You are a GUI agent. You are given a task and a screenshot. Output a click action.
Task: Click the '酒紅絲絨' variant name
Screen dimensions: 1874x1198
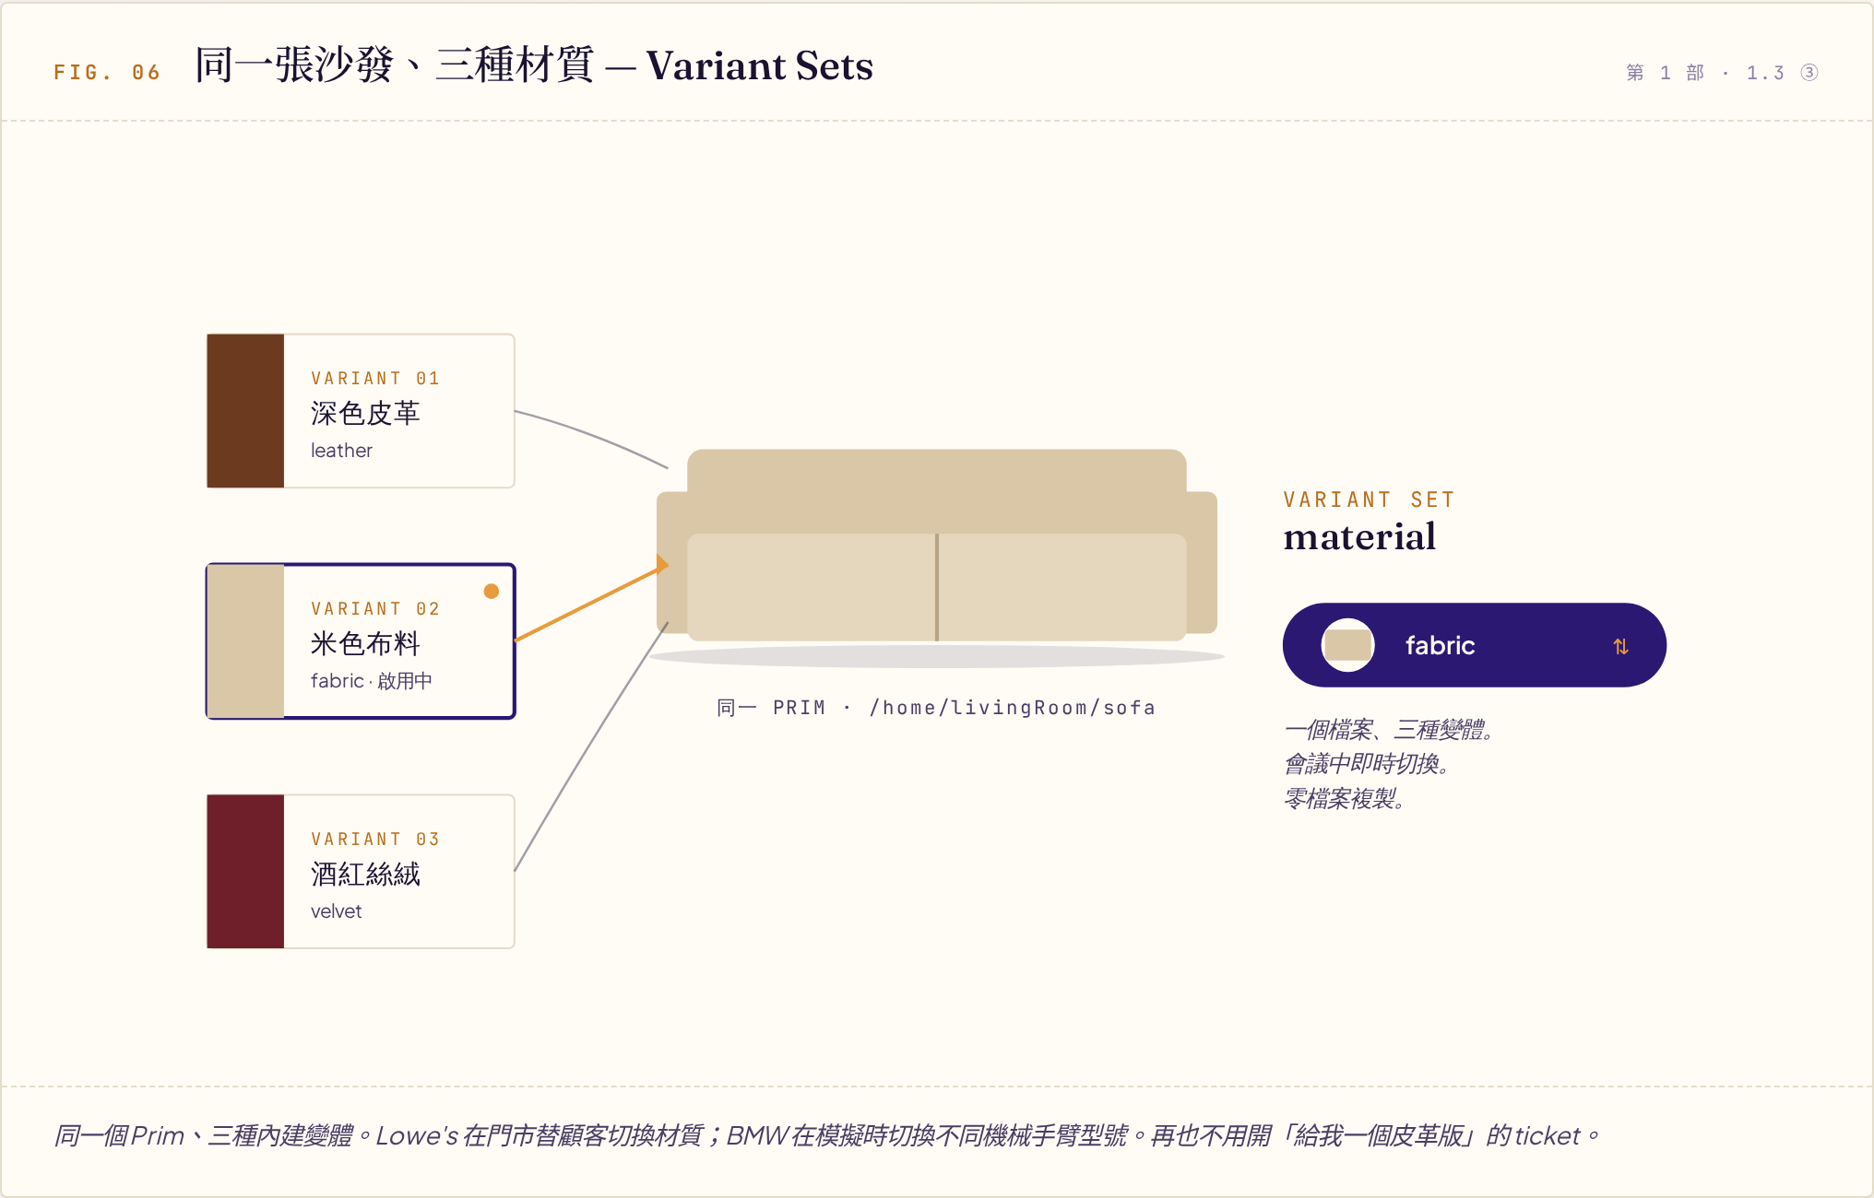[x=365, y=874]
